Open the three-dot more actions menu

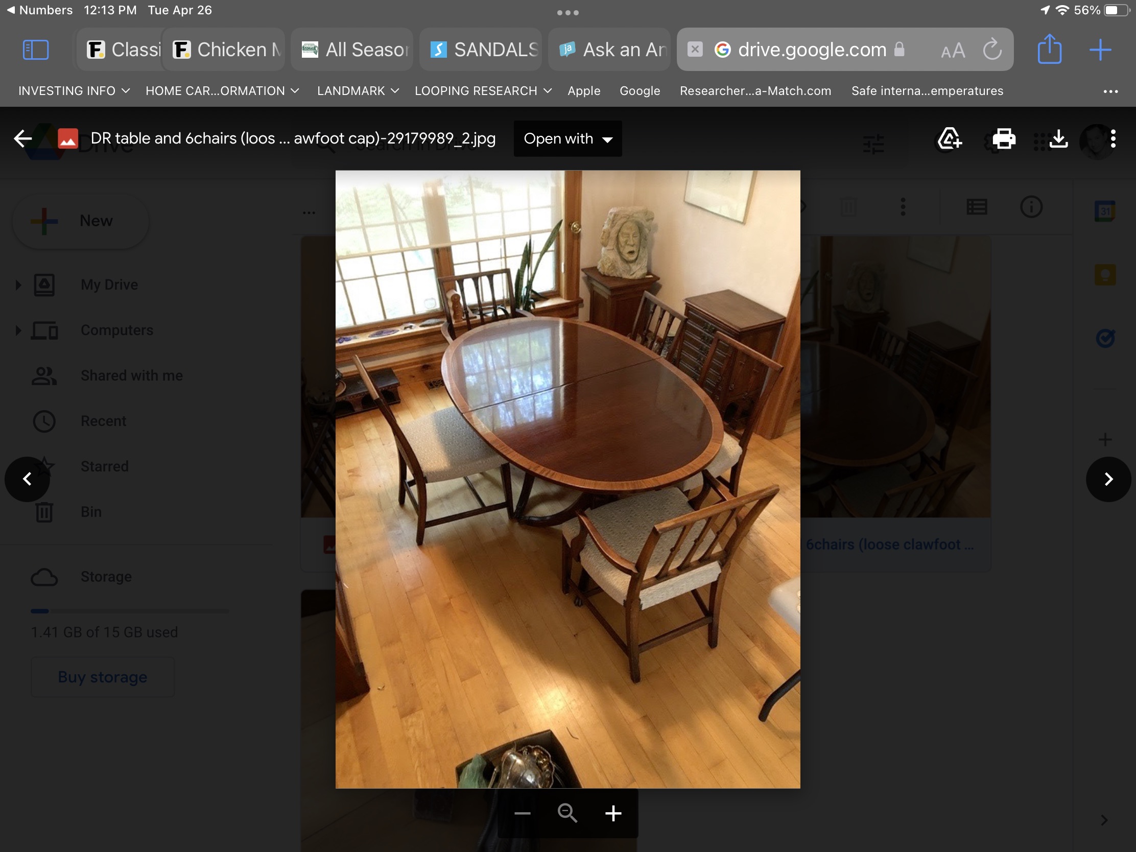tap(1113, 138)
